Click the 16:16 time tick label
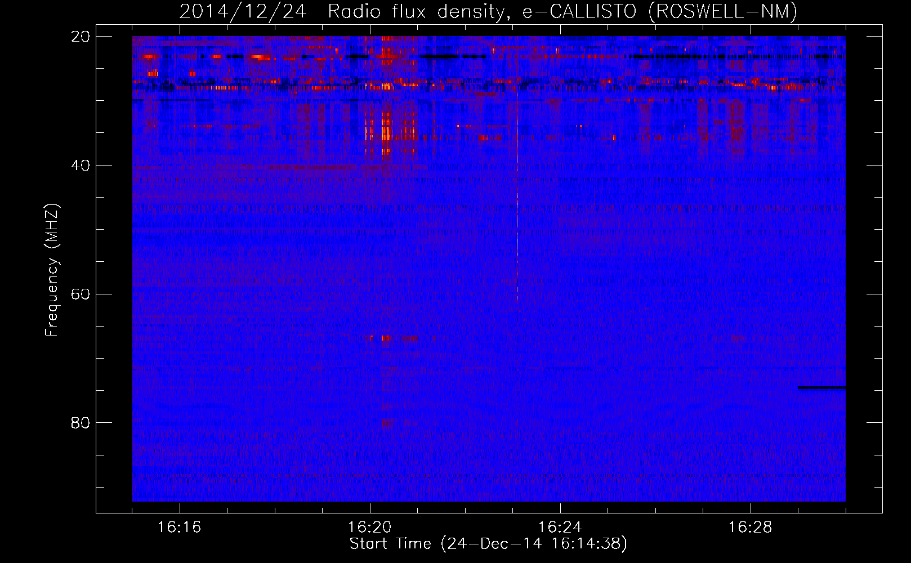911x563 pixels. point(180,528)
